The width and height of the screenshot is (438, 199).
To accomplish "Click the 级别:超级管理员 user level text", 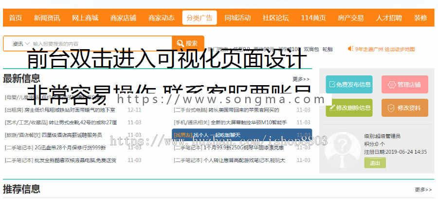I will point(382,136).
